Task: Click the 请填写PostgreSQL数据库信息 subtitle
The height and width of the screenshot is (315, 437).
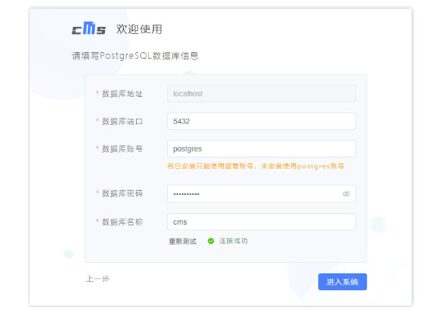Action: pyautogui.click(x=135, y=56)
